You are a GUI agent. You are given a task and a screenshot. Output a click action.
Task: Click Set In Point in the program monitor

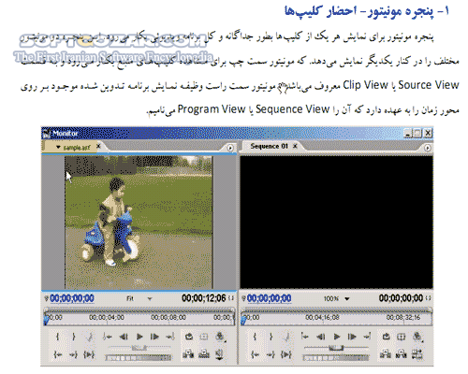(255, 337)
